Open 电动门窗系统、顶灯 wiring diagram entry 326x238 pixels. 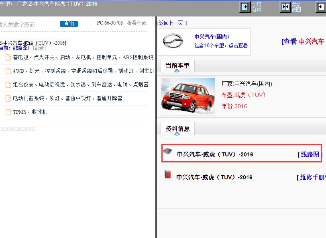click(67, 98)
